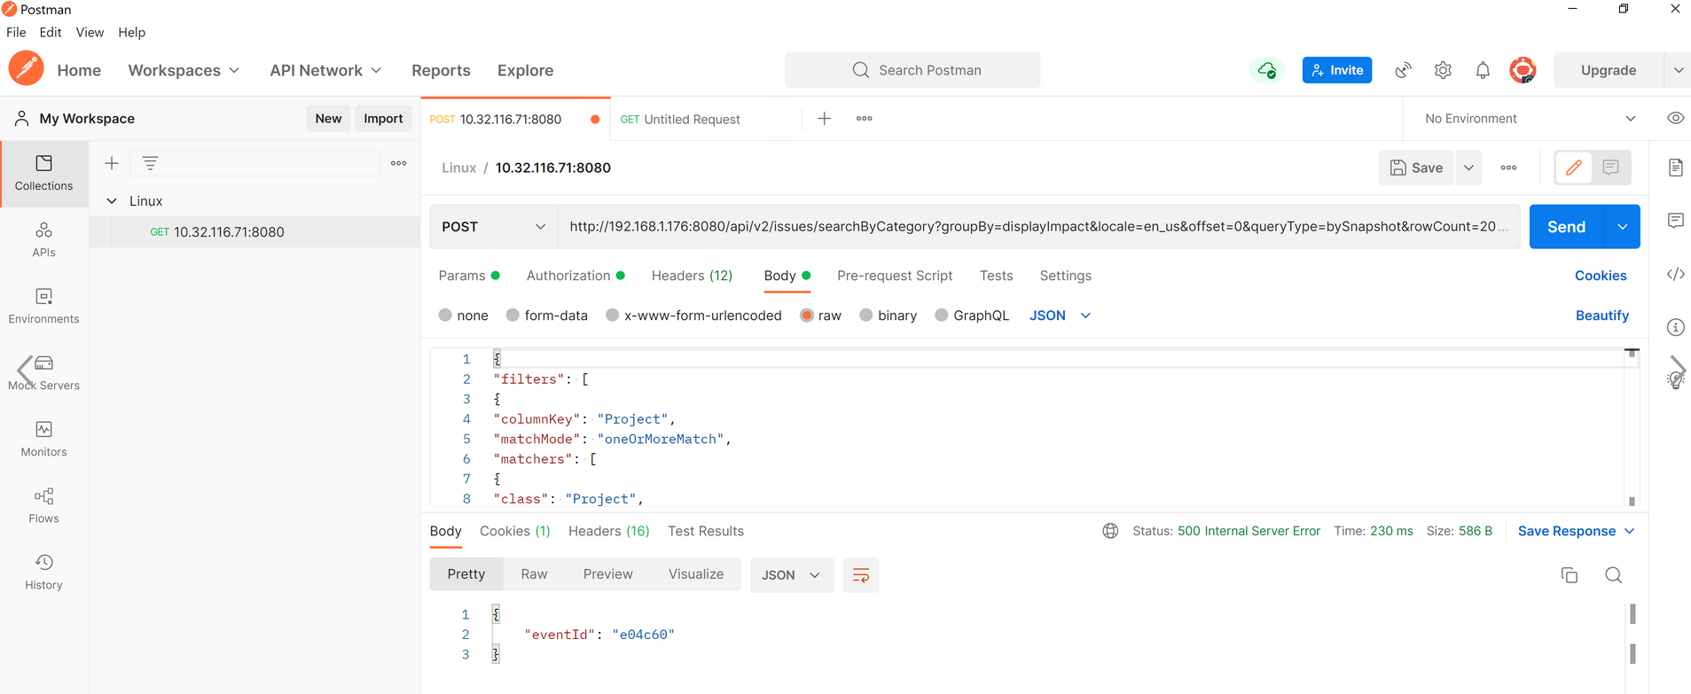1691x694 pixels.
Task: Click the cloud sync status icon
Action: pos(1267,70)
